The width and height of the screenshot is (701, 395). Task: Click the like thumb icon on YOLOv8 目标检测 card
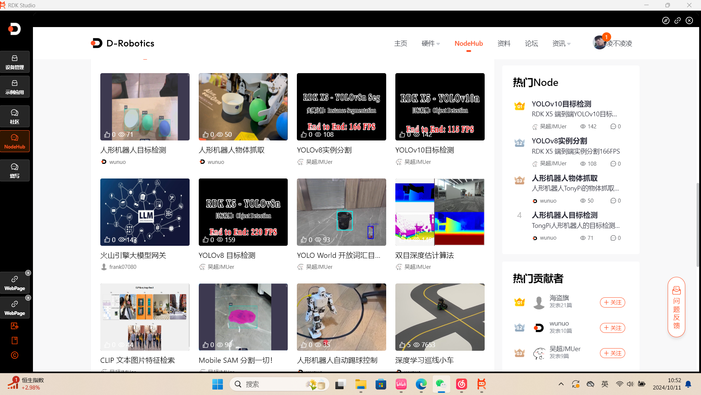205,240
